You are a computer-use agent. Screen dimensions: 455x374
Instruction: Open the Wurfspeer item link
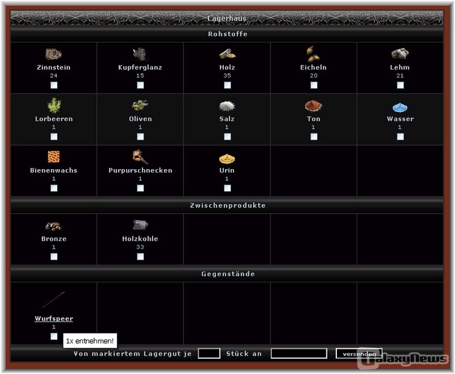53,319
